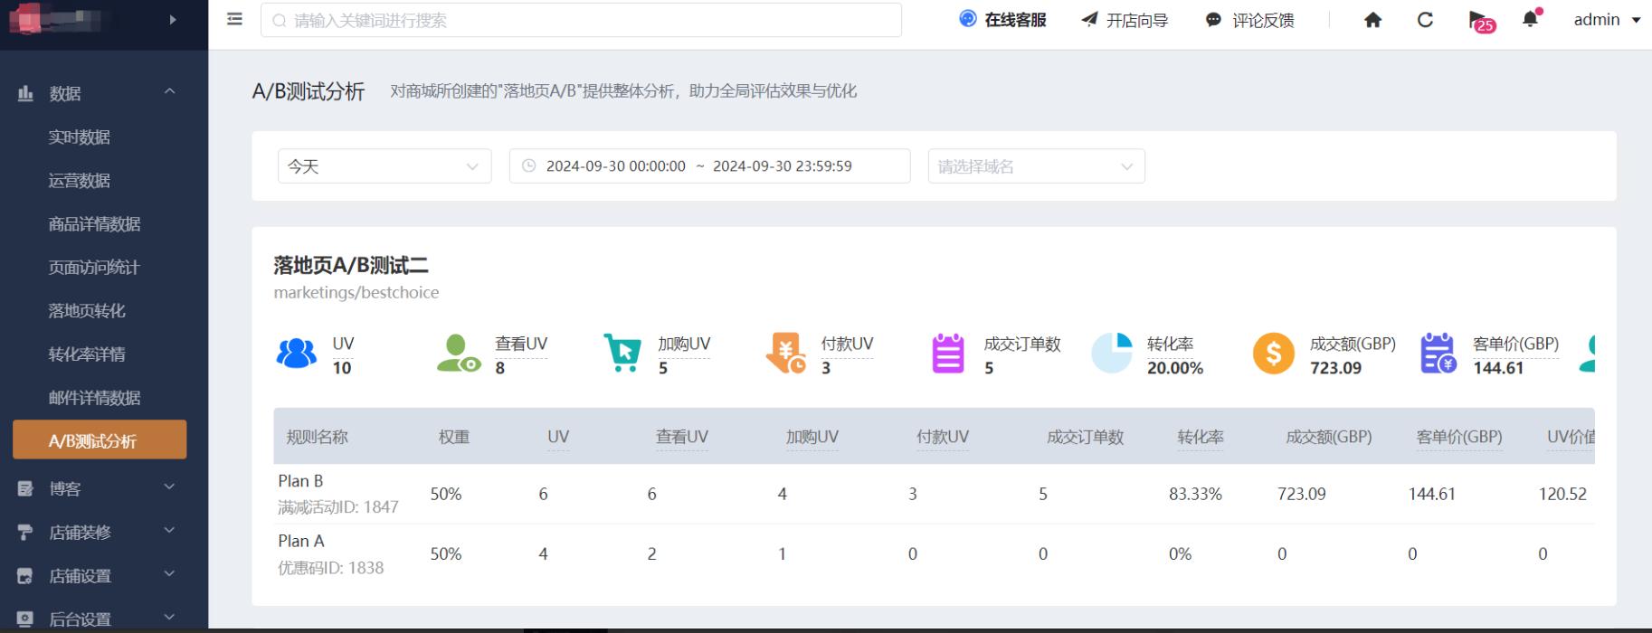Select 落地页转化 in the sidebar menu

[87, 311]
